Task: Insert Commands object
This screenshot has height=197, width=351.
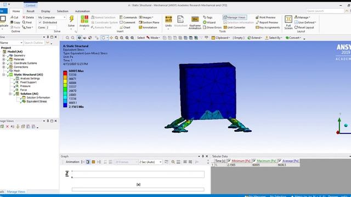Action: [128, 17]
